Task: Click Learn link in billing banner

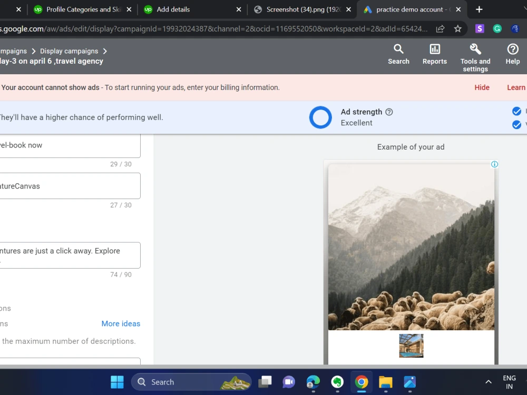Action: (516, 87)
